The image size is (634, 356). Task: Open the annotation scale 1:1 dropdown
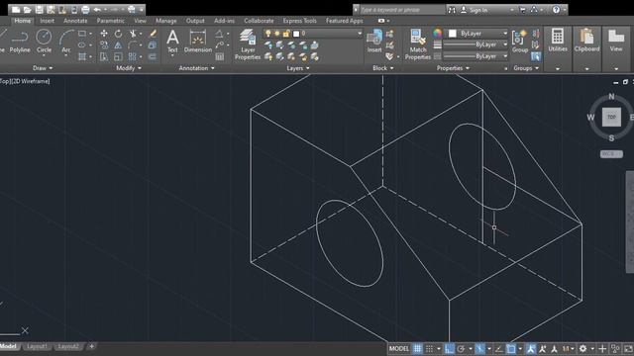568,348
